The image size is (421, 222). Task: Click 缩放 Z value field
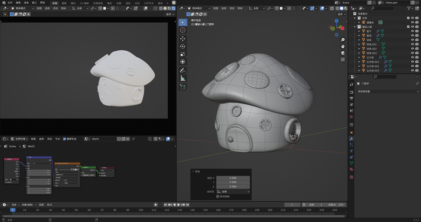[x=233, y=186]
